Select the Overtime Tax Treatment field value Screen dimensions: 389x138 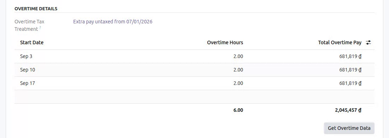click(x=112, y=22)
